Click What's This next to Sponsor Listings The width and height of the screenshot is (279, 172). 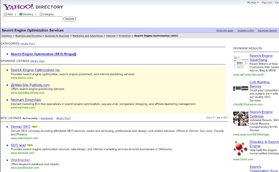click(38, 61)
